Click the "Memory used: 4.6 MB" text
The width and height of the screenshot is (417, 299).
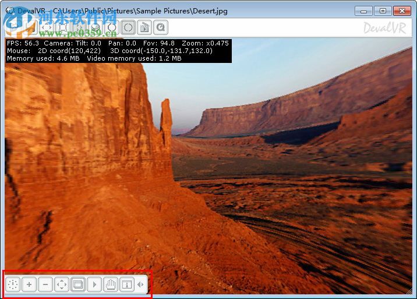pyautogui.click(x=43, y=58)
